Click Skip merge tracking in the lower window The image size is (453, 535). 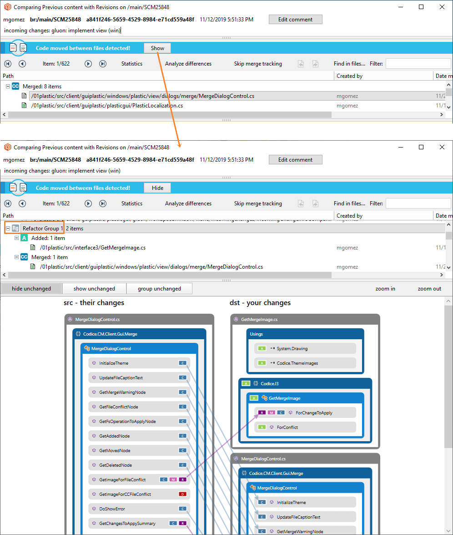click(258, 204)
